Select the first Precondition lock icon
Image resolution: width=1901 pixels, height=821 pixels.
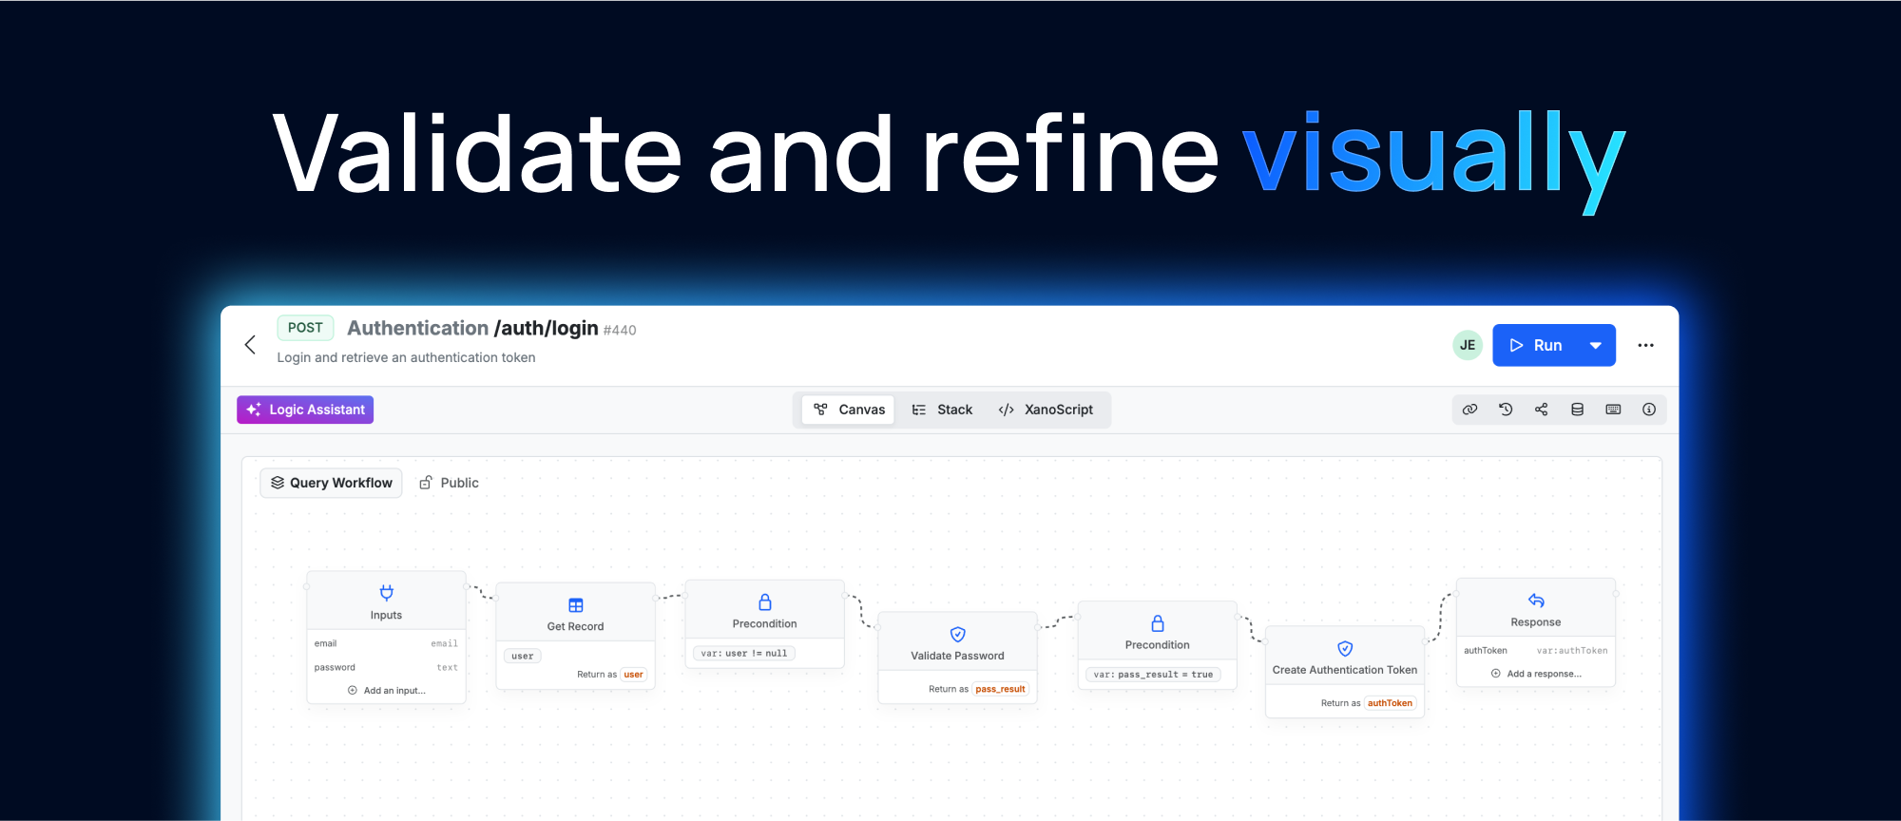[x=765, y=602]
